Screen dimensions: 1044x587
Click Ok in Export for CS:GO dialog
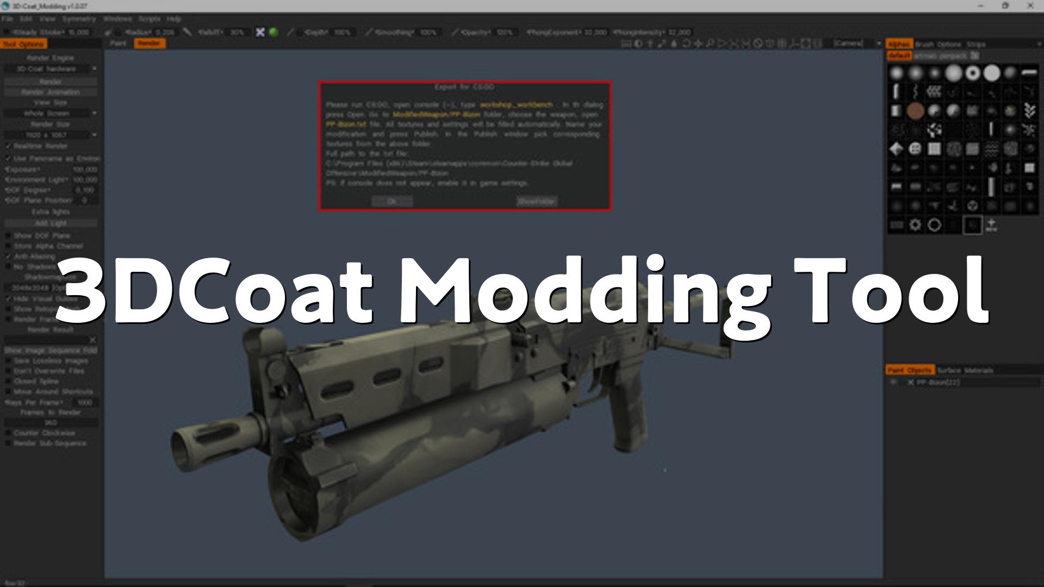click(392, 202)
